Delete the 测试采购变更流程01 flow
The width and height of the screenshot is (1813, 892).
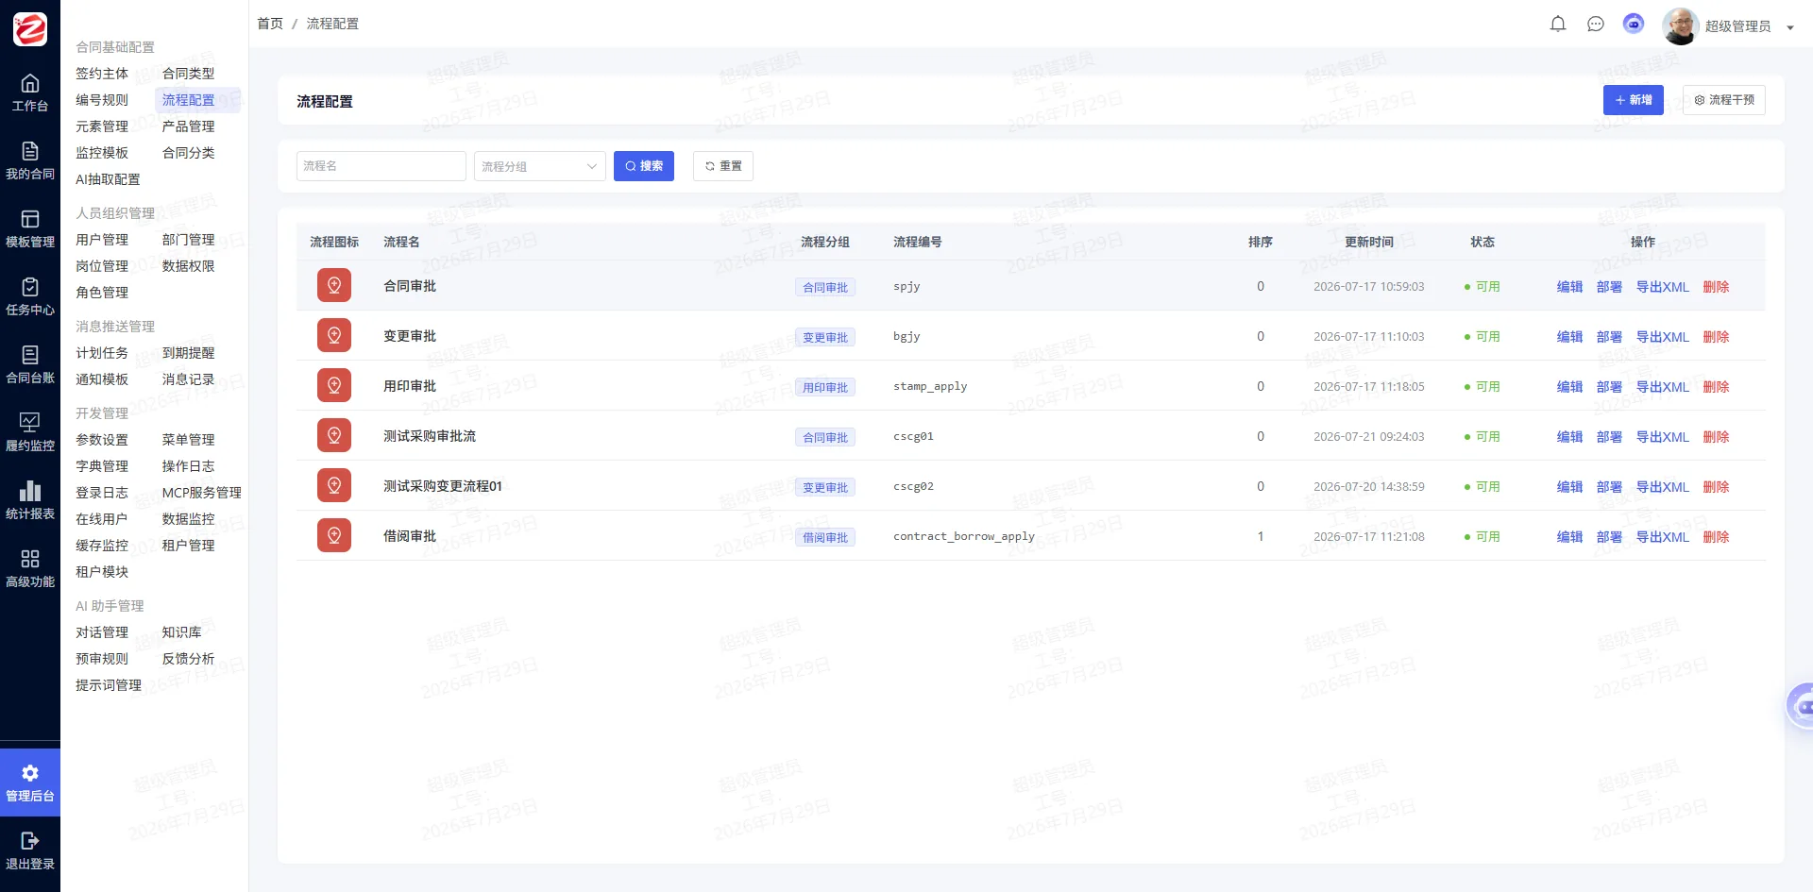[1716, 487]
